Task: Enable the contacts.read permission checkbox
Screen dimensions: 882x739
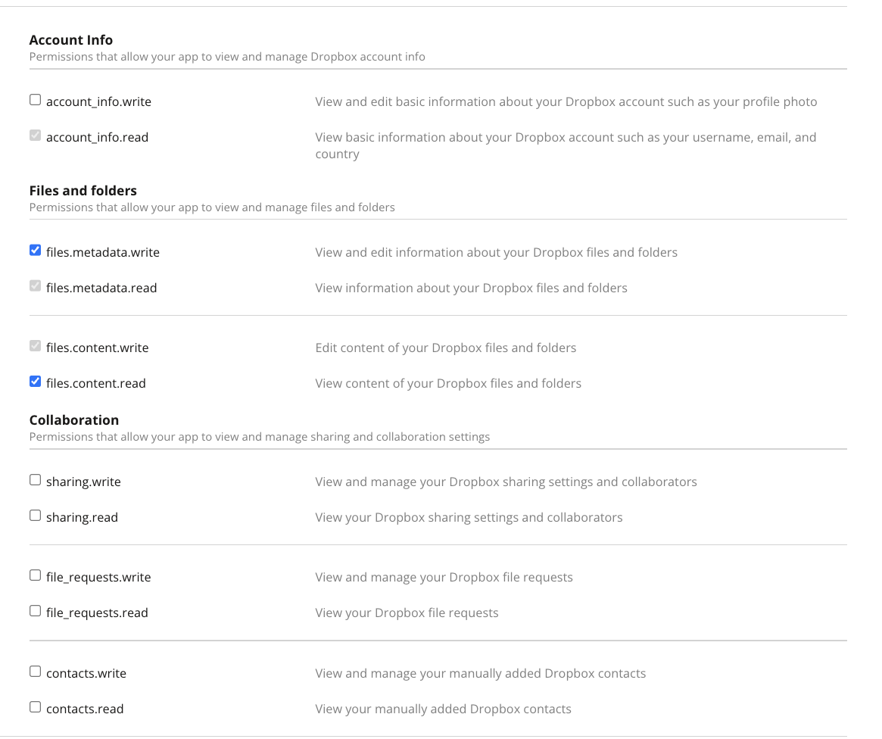Action: [x=35, y=707]
